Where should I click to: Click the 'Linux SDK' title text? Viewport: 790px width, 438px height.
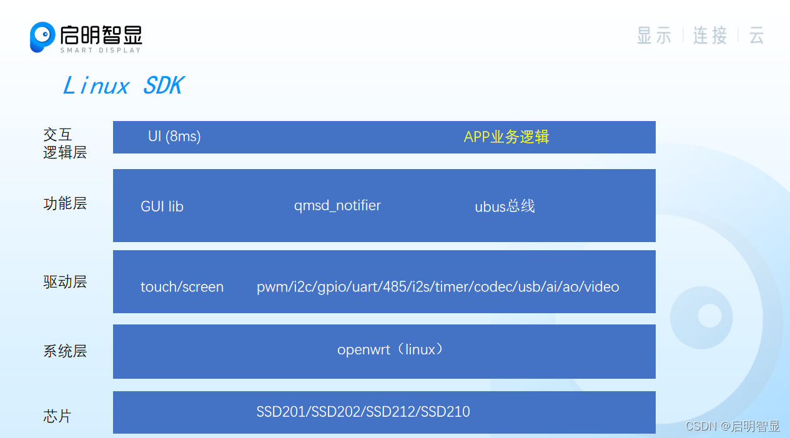[123, 86]
